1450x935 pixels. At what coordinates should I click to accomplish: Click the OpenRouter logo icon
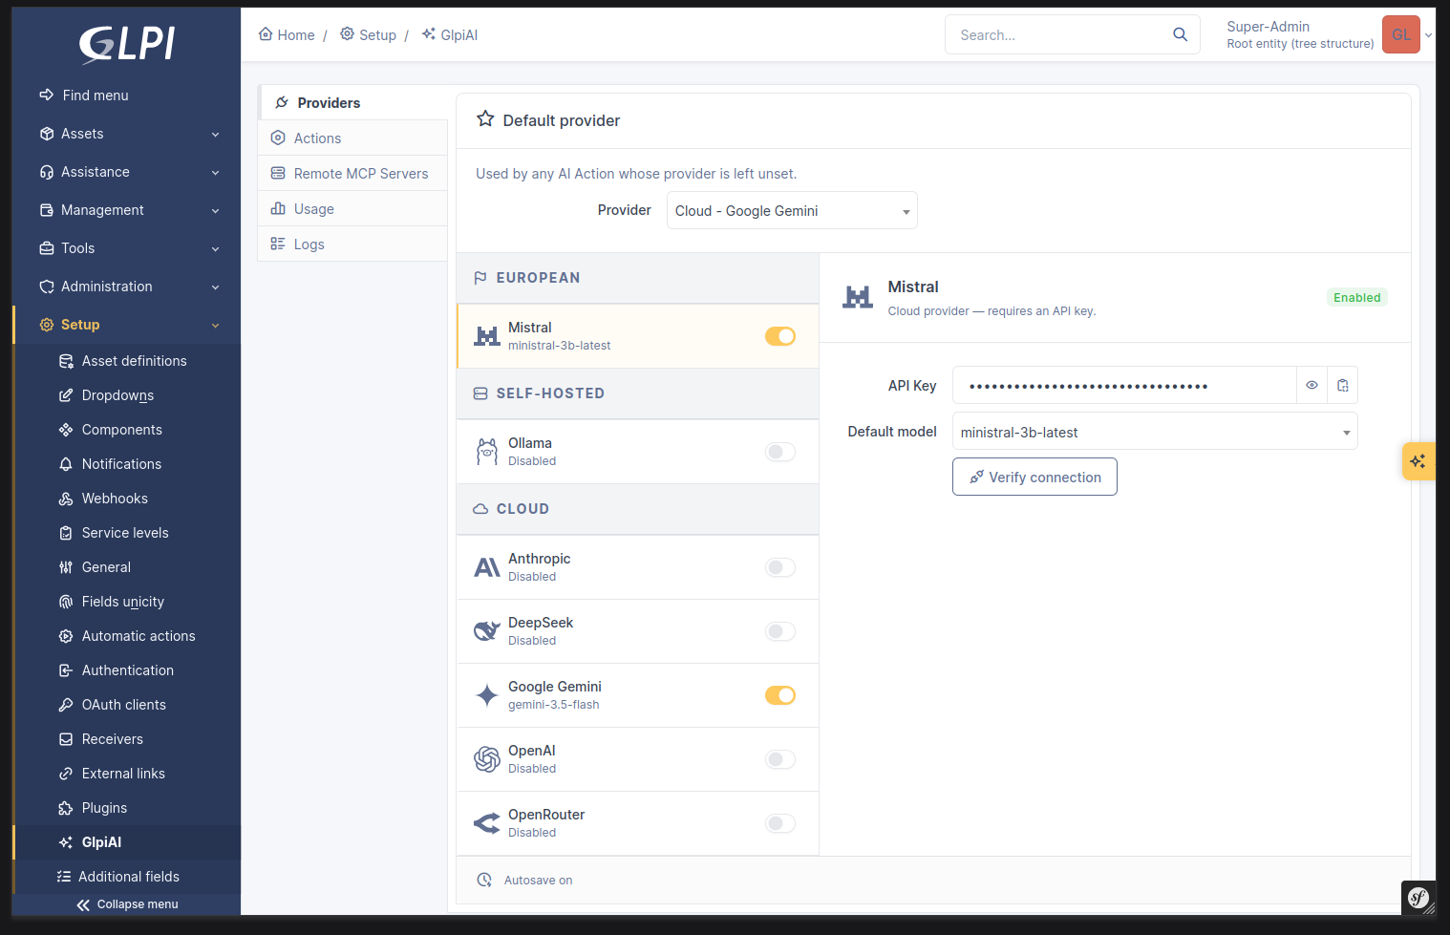tap(487, 823)
